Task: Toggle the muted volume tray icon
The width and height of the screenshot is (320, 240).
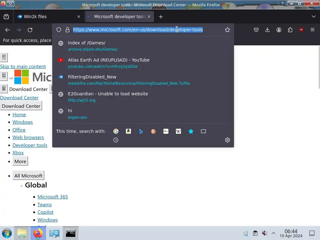Action: (x=264, y=233)
